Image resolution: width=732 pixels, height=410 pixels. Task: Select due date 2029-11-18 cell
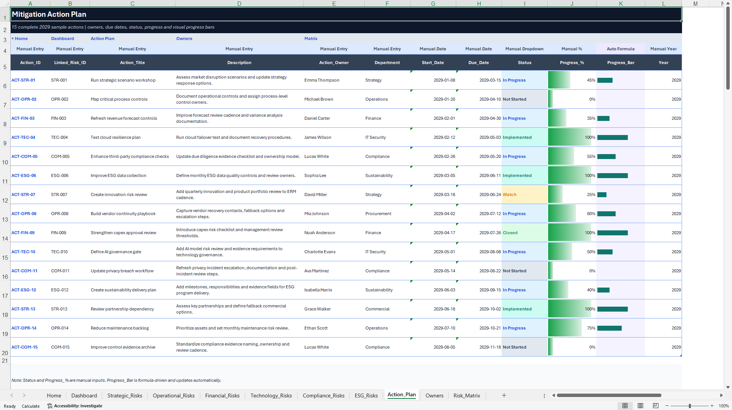pyautogui.click(x=479, y=347)
